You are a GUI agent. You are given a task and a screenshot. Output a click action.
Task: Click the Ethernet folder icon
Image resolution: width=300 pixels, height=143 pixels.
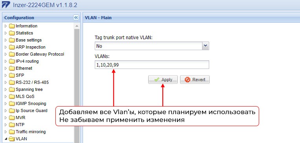[x=12, y=68]
